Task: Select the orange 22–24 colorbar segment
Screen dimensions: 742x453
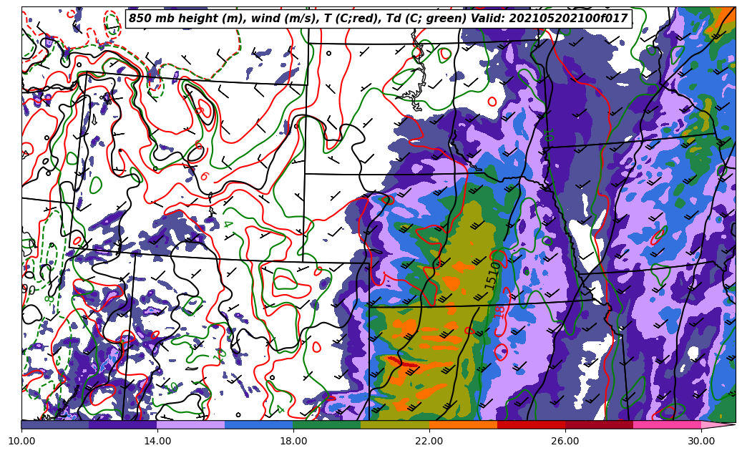Action: 463,424
